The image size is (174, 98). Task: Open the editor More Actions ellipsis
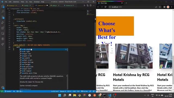94,5
